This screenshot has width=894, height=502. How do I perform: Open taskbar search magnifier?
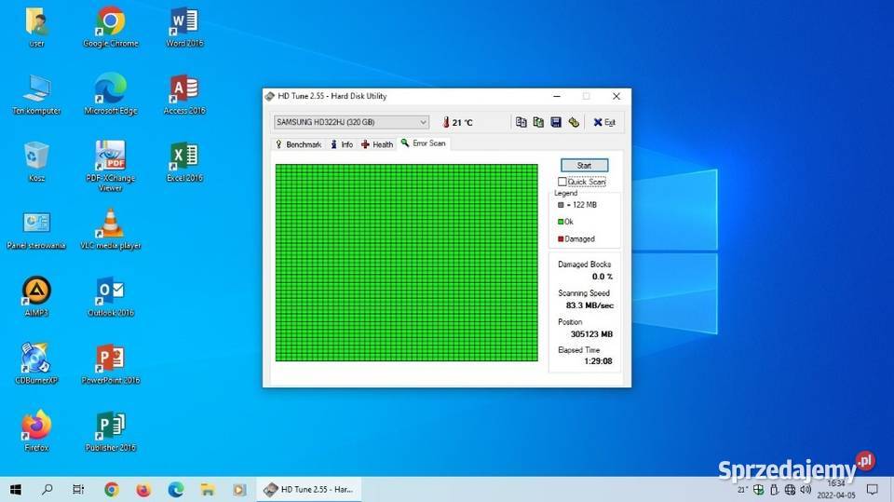pos(47,490)
